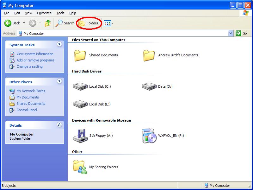Select Andrew Birch's Documents folder icon
Screen dimensions: 253x190
coord(149,55)
